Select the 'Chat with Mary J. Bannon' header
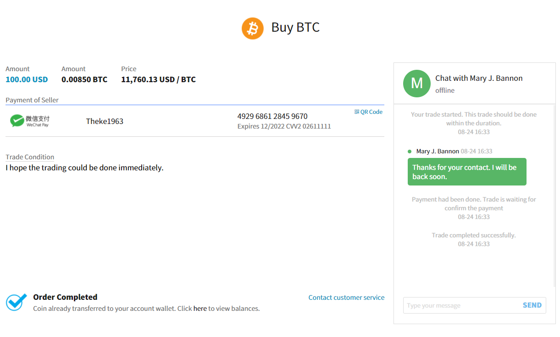Viewport: 560px width, 337px height. [479, 78]
